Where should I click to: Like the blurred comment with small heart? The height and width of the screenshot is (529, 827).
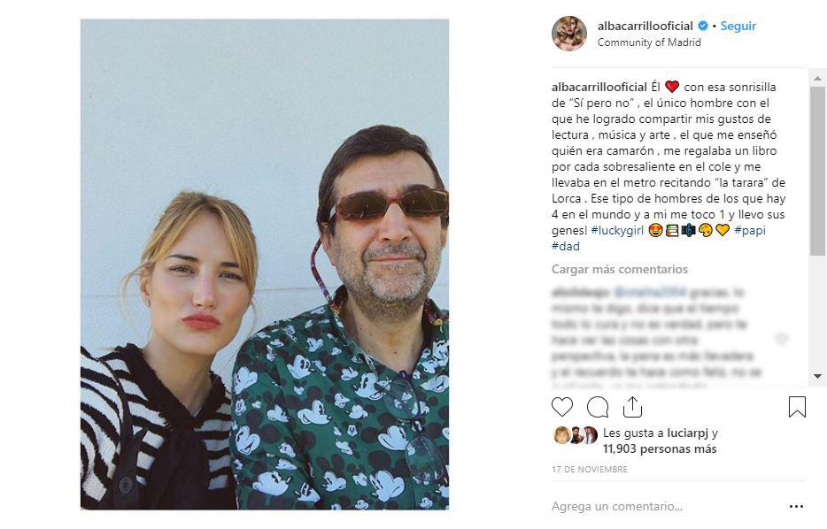[781, 339]
